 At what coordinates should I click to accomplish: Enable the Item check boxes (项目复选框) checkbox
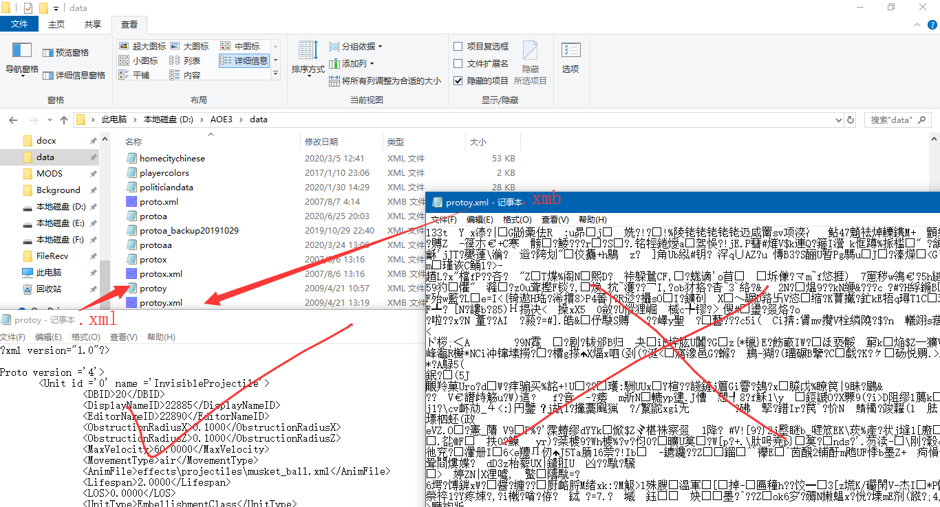(458, 46)
